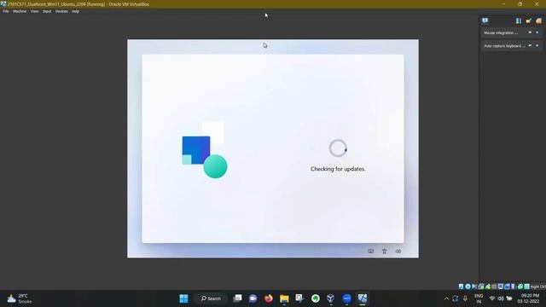Open the View menu
Screen dimensions: 546x307
pos(34,11)
